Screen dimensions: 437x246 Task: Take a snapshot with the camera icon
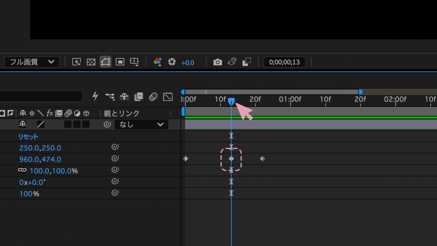[218, 62]
